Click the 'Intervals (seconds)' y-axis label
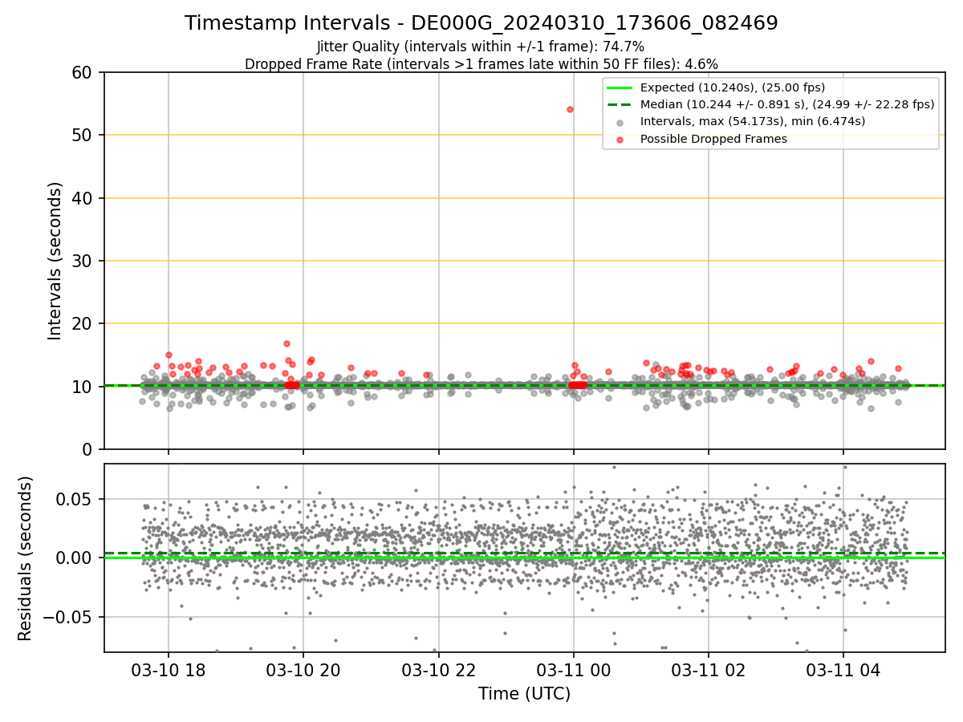This screenshot has height=722, width=963. (55, 261)
